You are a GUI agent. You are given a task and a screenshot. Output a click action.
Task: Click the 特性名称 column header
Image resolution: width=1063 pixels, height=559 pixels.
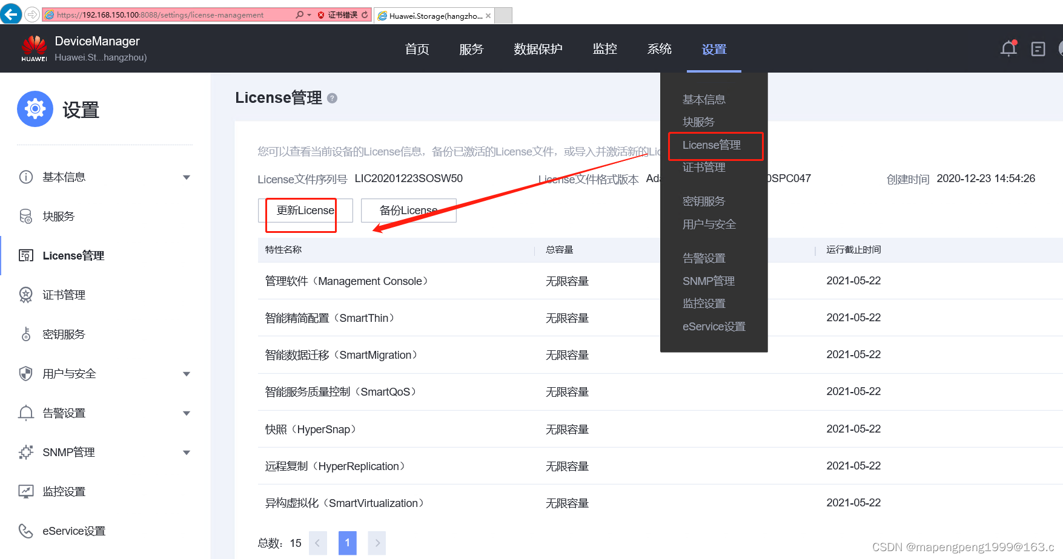(283, 250)
